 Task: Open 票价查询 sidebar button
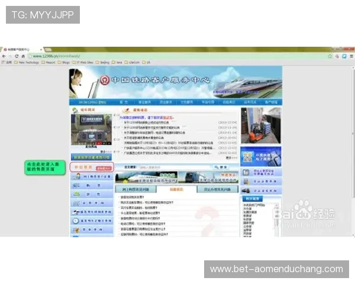click(x=92, y=230)
